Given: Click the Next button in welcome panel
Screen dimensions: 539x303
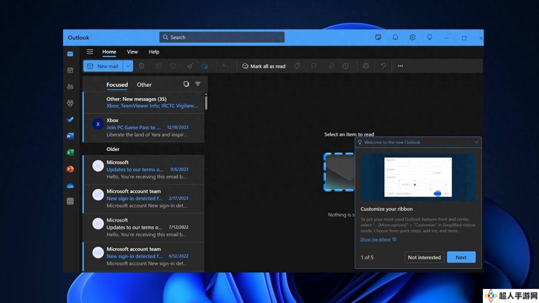Looking at the screenshot, I should (x=461, y=257).
